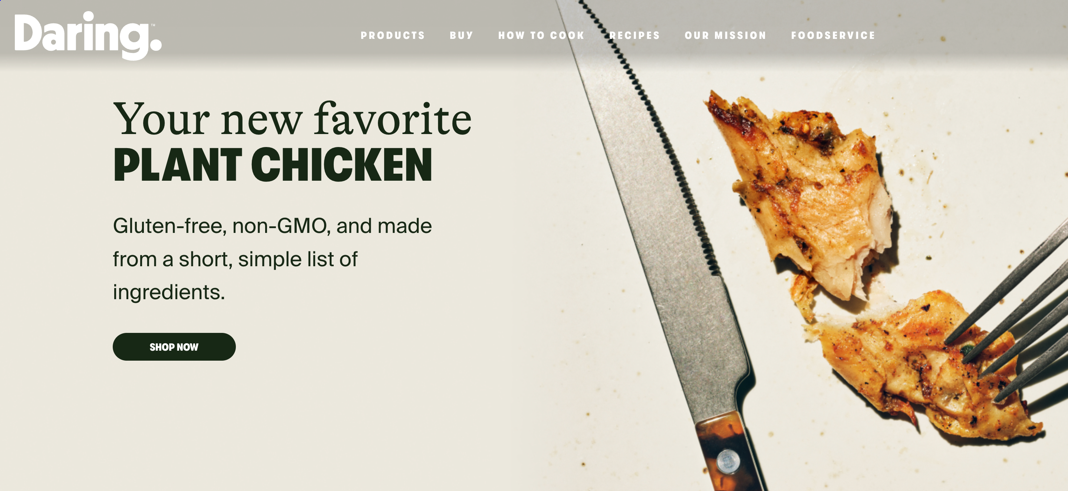Open How To Cook navigation link
The height and width of the screenshot is (491, 1068).
coord(541,36)
